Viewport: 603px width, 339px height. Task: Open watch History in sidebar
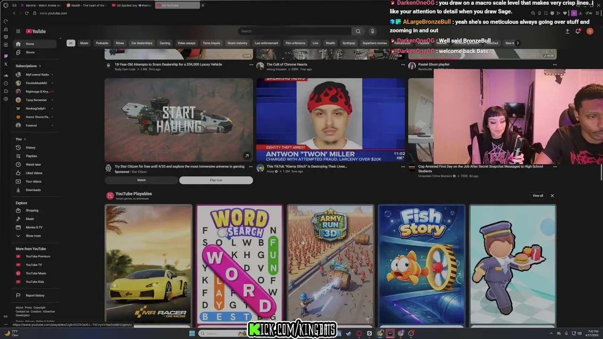coord(35,147)
